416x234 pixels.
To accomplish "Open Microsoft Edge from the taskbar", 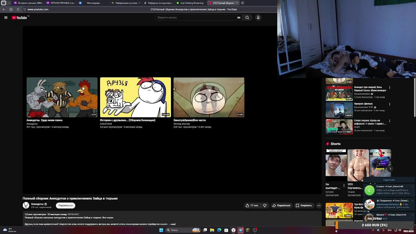I will pyautogui.click(x=219, y=230).
